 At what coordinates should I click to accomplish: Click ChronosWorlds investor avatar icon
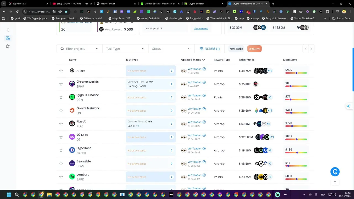(256, 84)
